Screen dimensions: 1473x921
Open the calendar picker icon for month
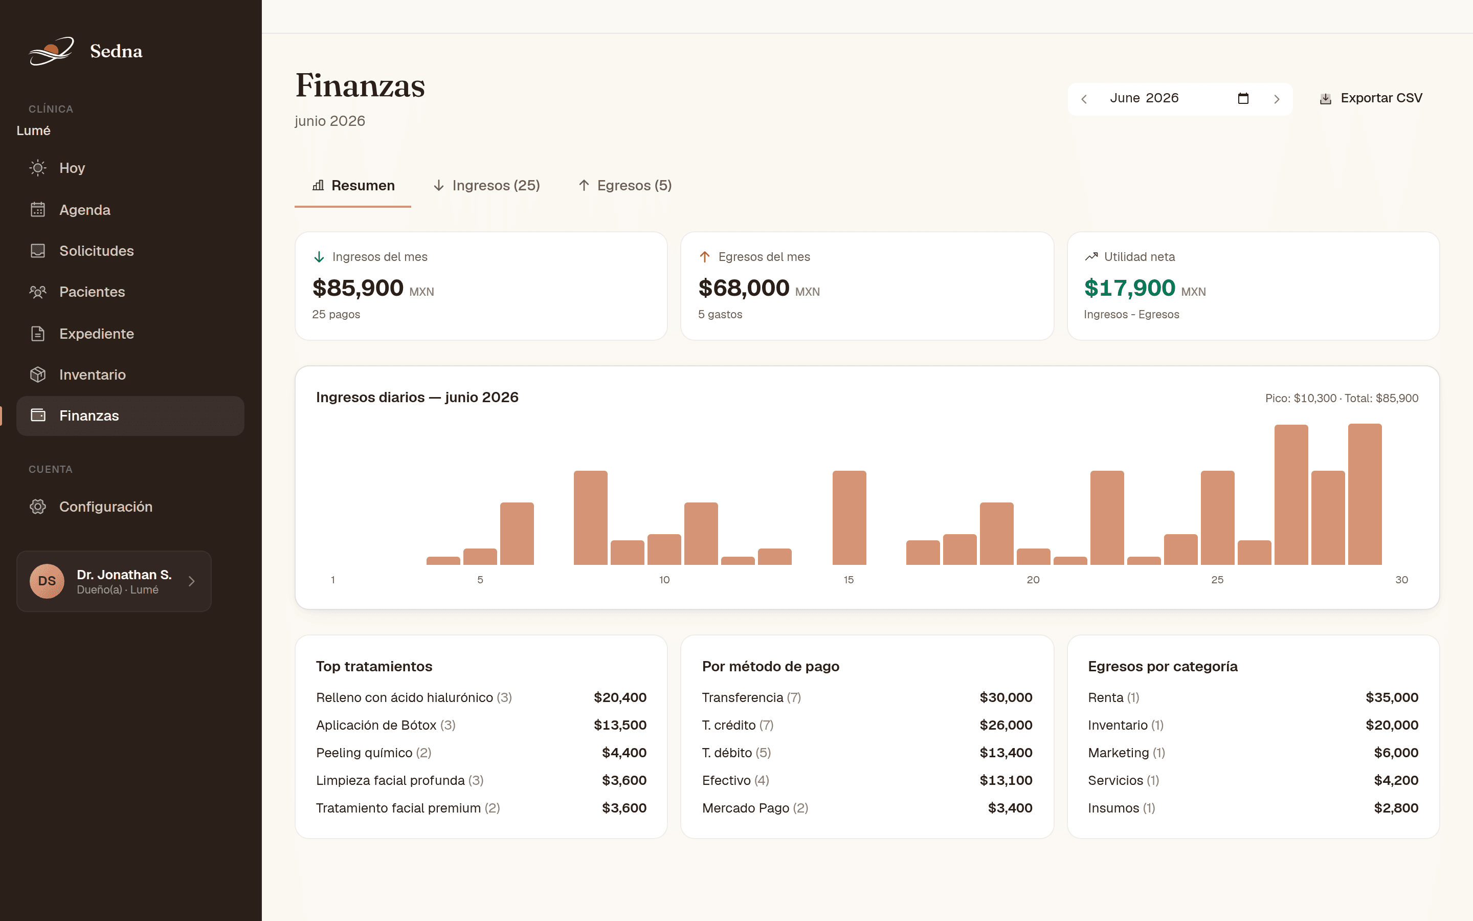[x=1243, y=99]
